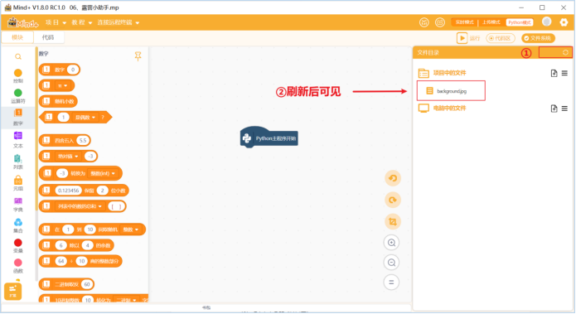Open the list menu icon for 电脑中的文件

coord(564,109)
